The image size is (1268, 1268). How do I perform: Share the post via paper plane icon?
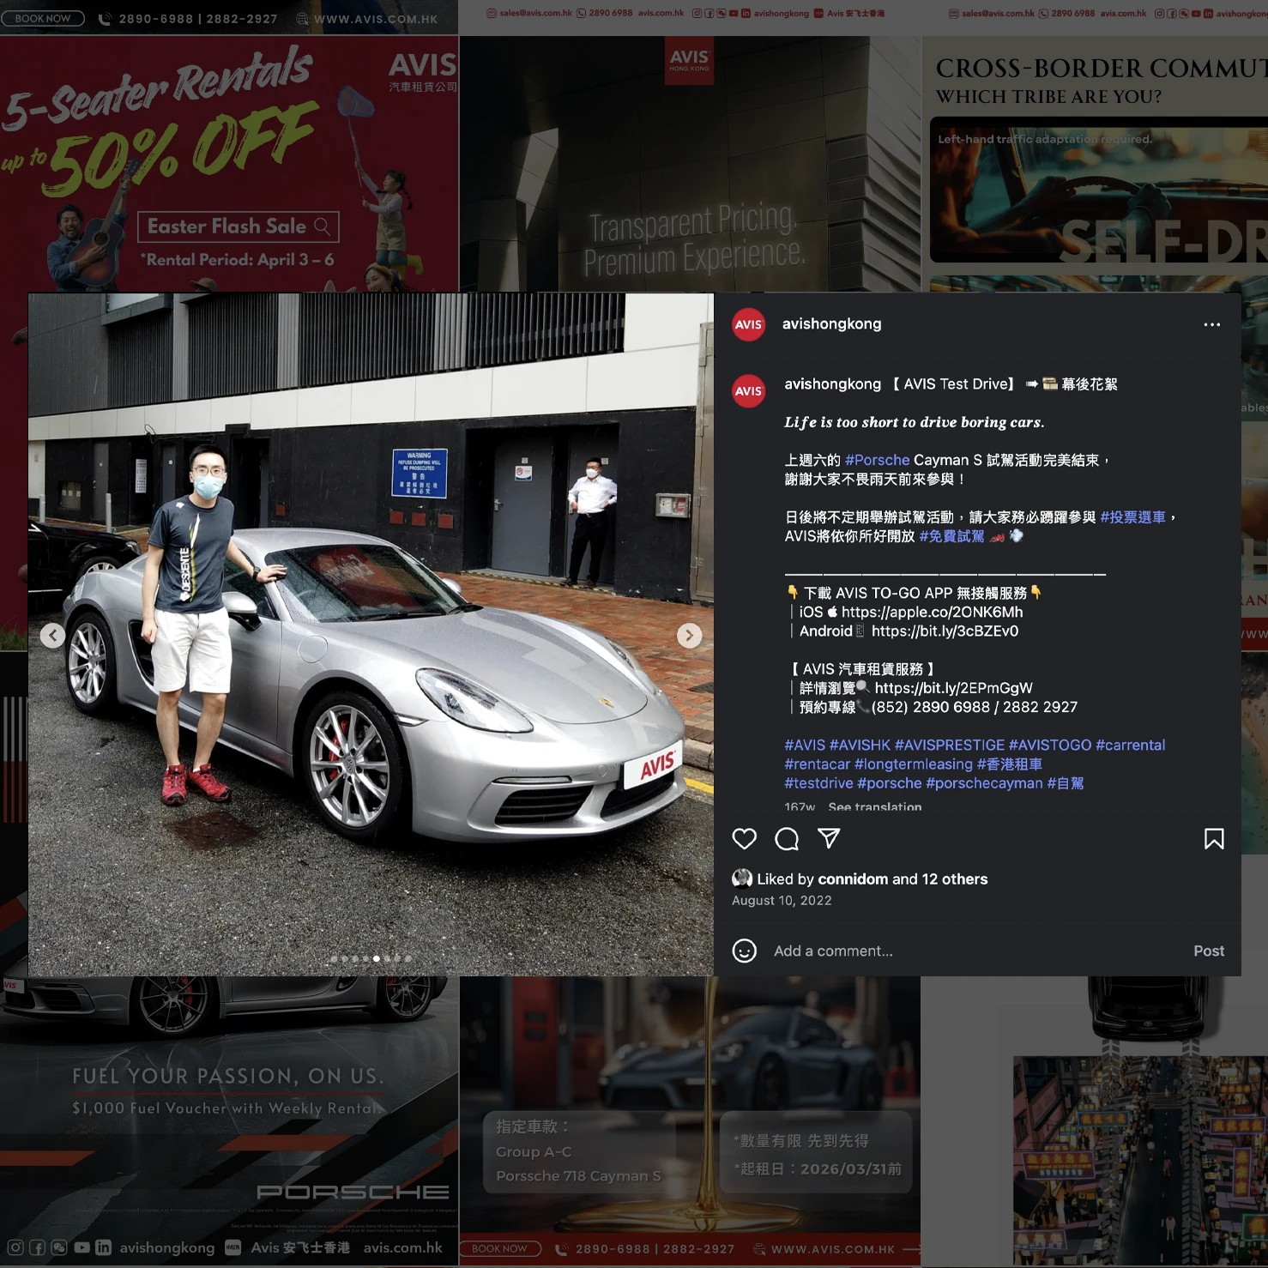pyautogui.click(x=829, y=838)
